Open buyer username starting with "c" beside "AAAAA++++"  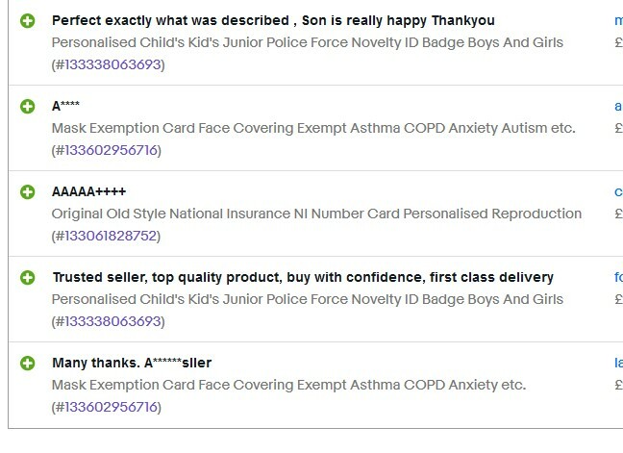pyautogui.click(x=618, y=192)
